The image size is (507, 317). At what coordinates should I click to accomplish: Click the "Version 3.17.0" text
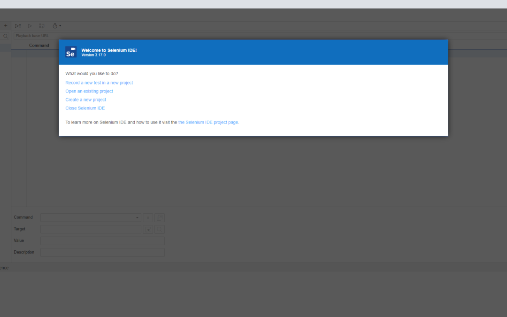[93, 55]
